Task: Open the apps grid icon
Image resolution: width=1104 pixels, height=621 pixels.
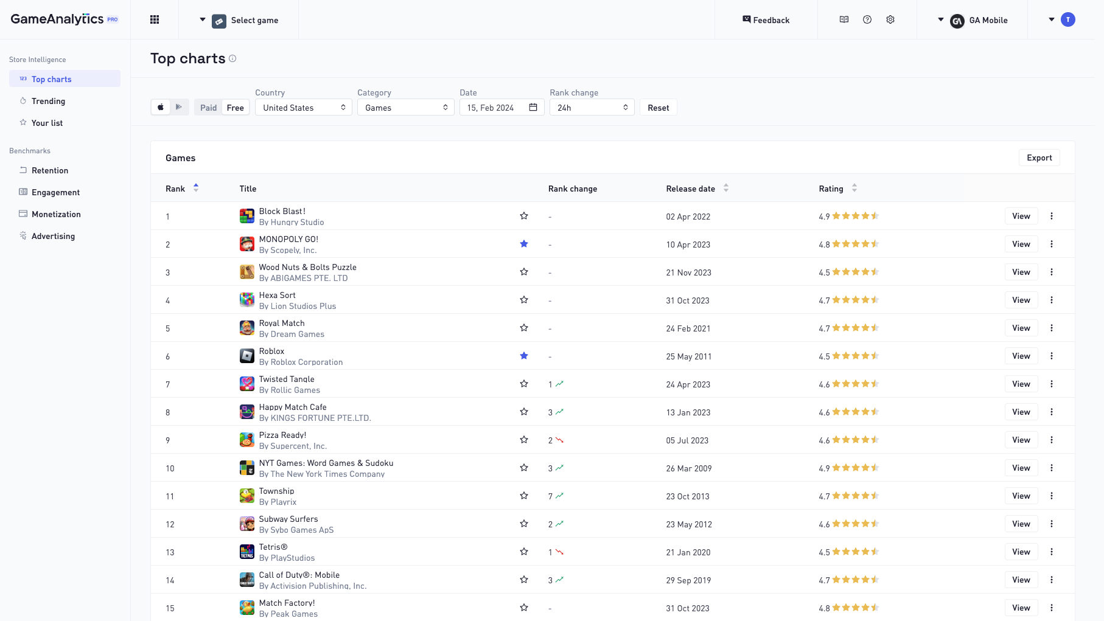Action: coord(155,19)
